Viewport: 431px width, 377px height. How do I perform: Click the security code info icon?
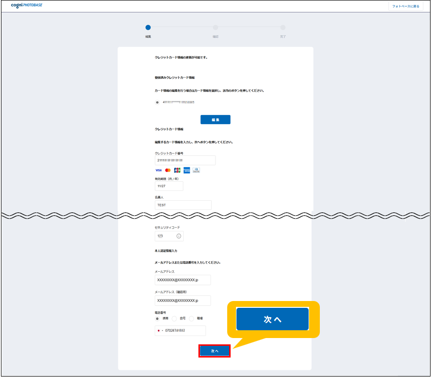[x=179, y=236]
